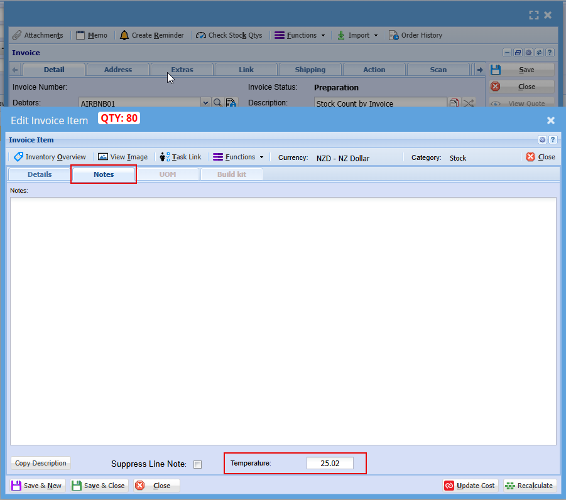The width and height of the screenshot is (566, 500).
Task: Click Update Cost button
Action: coord(471,486)
